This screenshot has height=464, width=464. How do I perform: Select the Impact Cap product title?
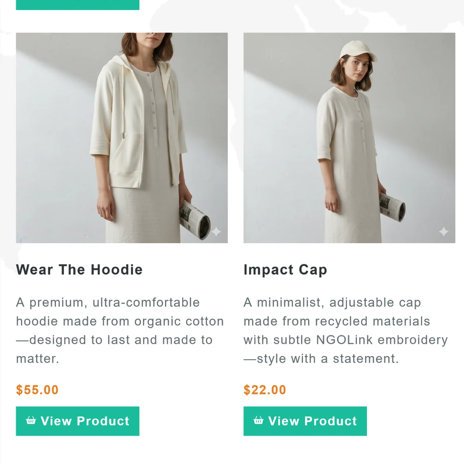(285, 270)
